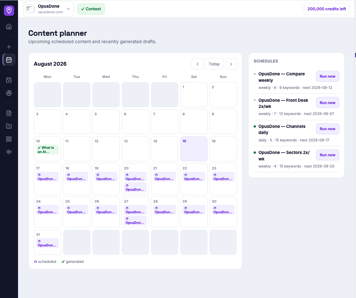This screenshot has height=298, width=356.
Task: Click the Context status badge
Action: (x=91, y=9)
